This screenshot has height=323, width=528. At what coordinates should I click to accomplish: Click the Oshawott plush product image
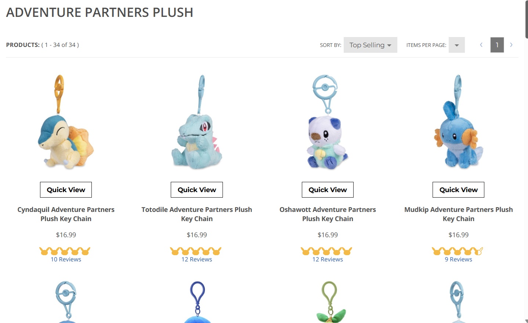pyautogui.click(x=328, y=122)
